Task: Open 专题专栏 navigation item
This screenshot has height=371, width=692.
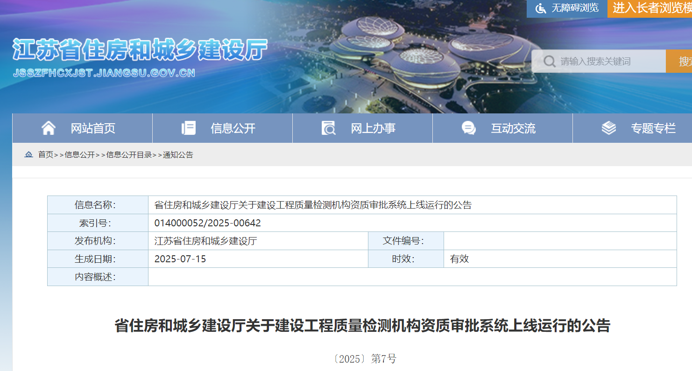Action: pyautogui.click(x=632, y=128)
